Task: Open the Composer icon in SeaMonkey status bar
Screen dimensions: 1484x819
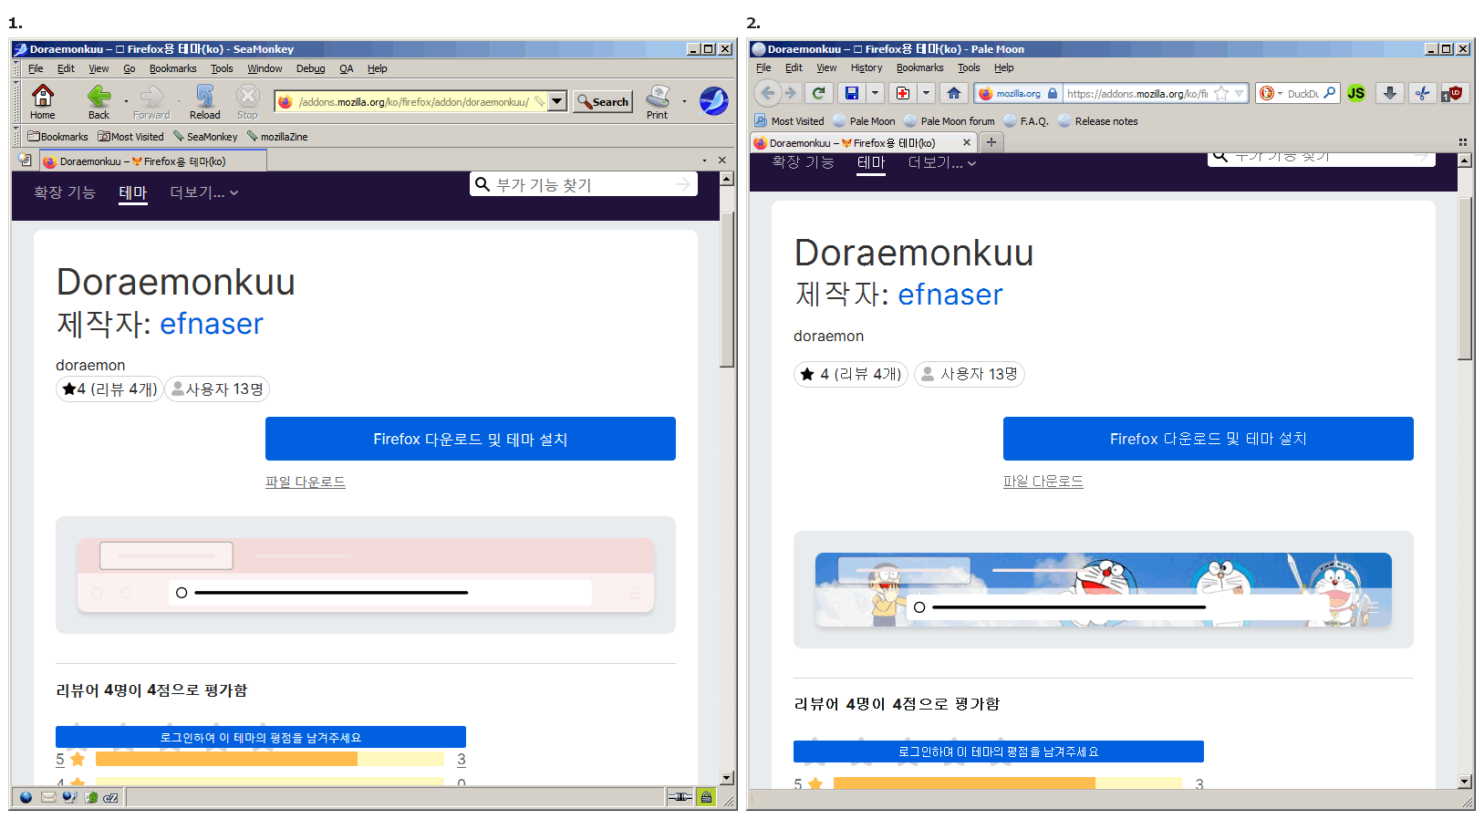Action: [x=69, y=797]
